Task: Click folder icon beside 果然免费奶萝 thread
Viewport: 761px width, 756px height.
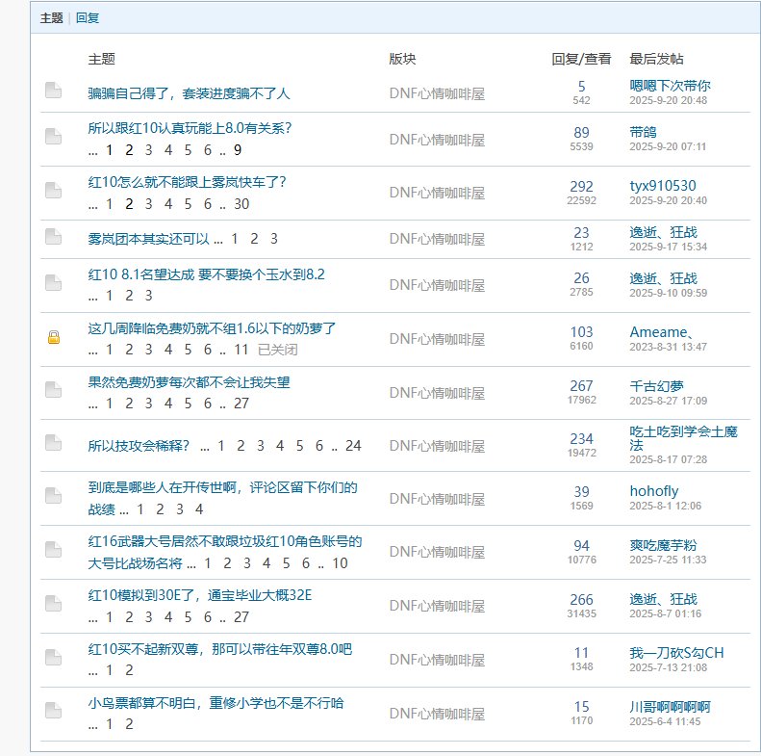Action: pos(54,391)
